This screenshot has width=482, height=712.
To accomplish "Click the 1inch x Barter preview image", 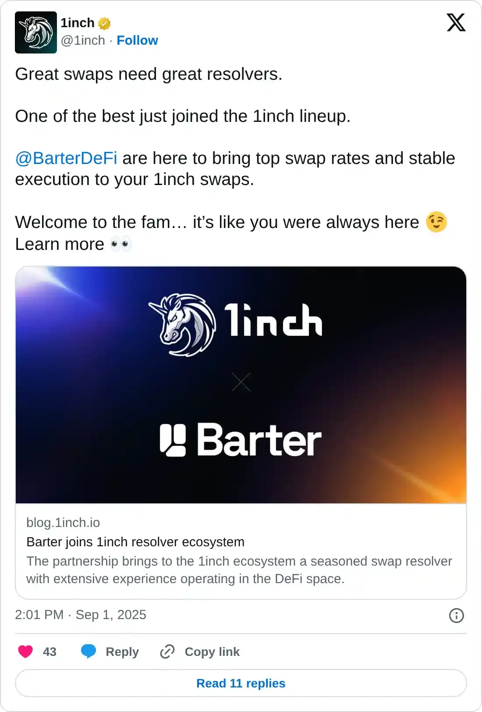I will coord(241,384).
